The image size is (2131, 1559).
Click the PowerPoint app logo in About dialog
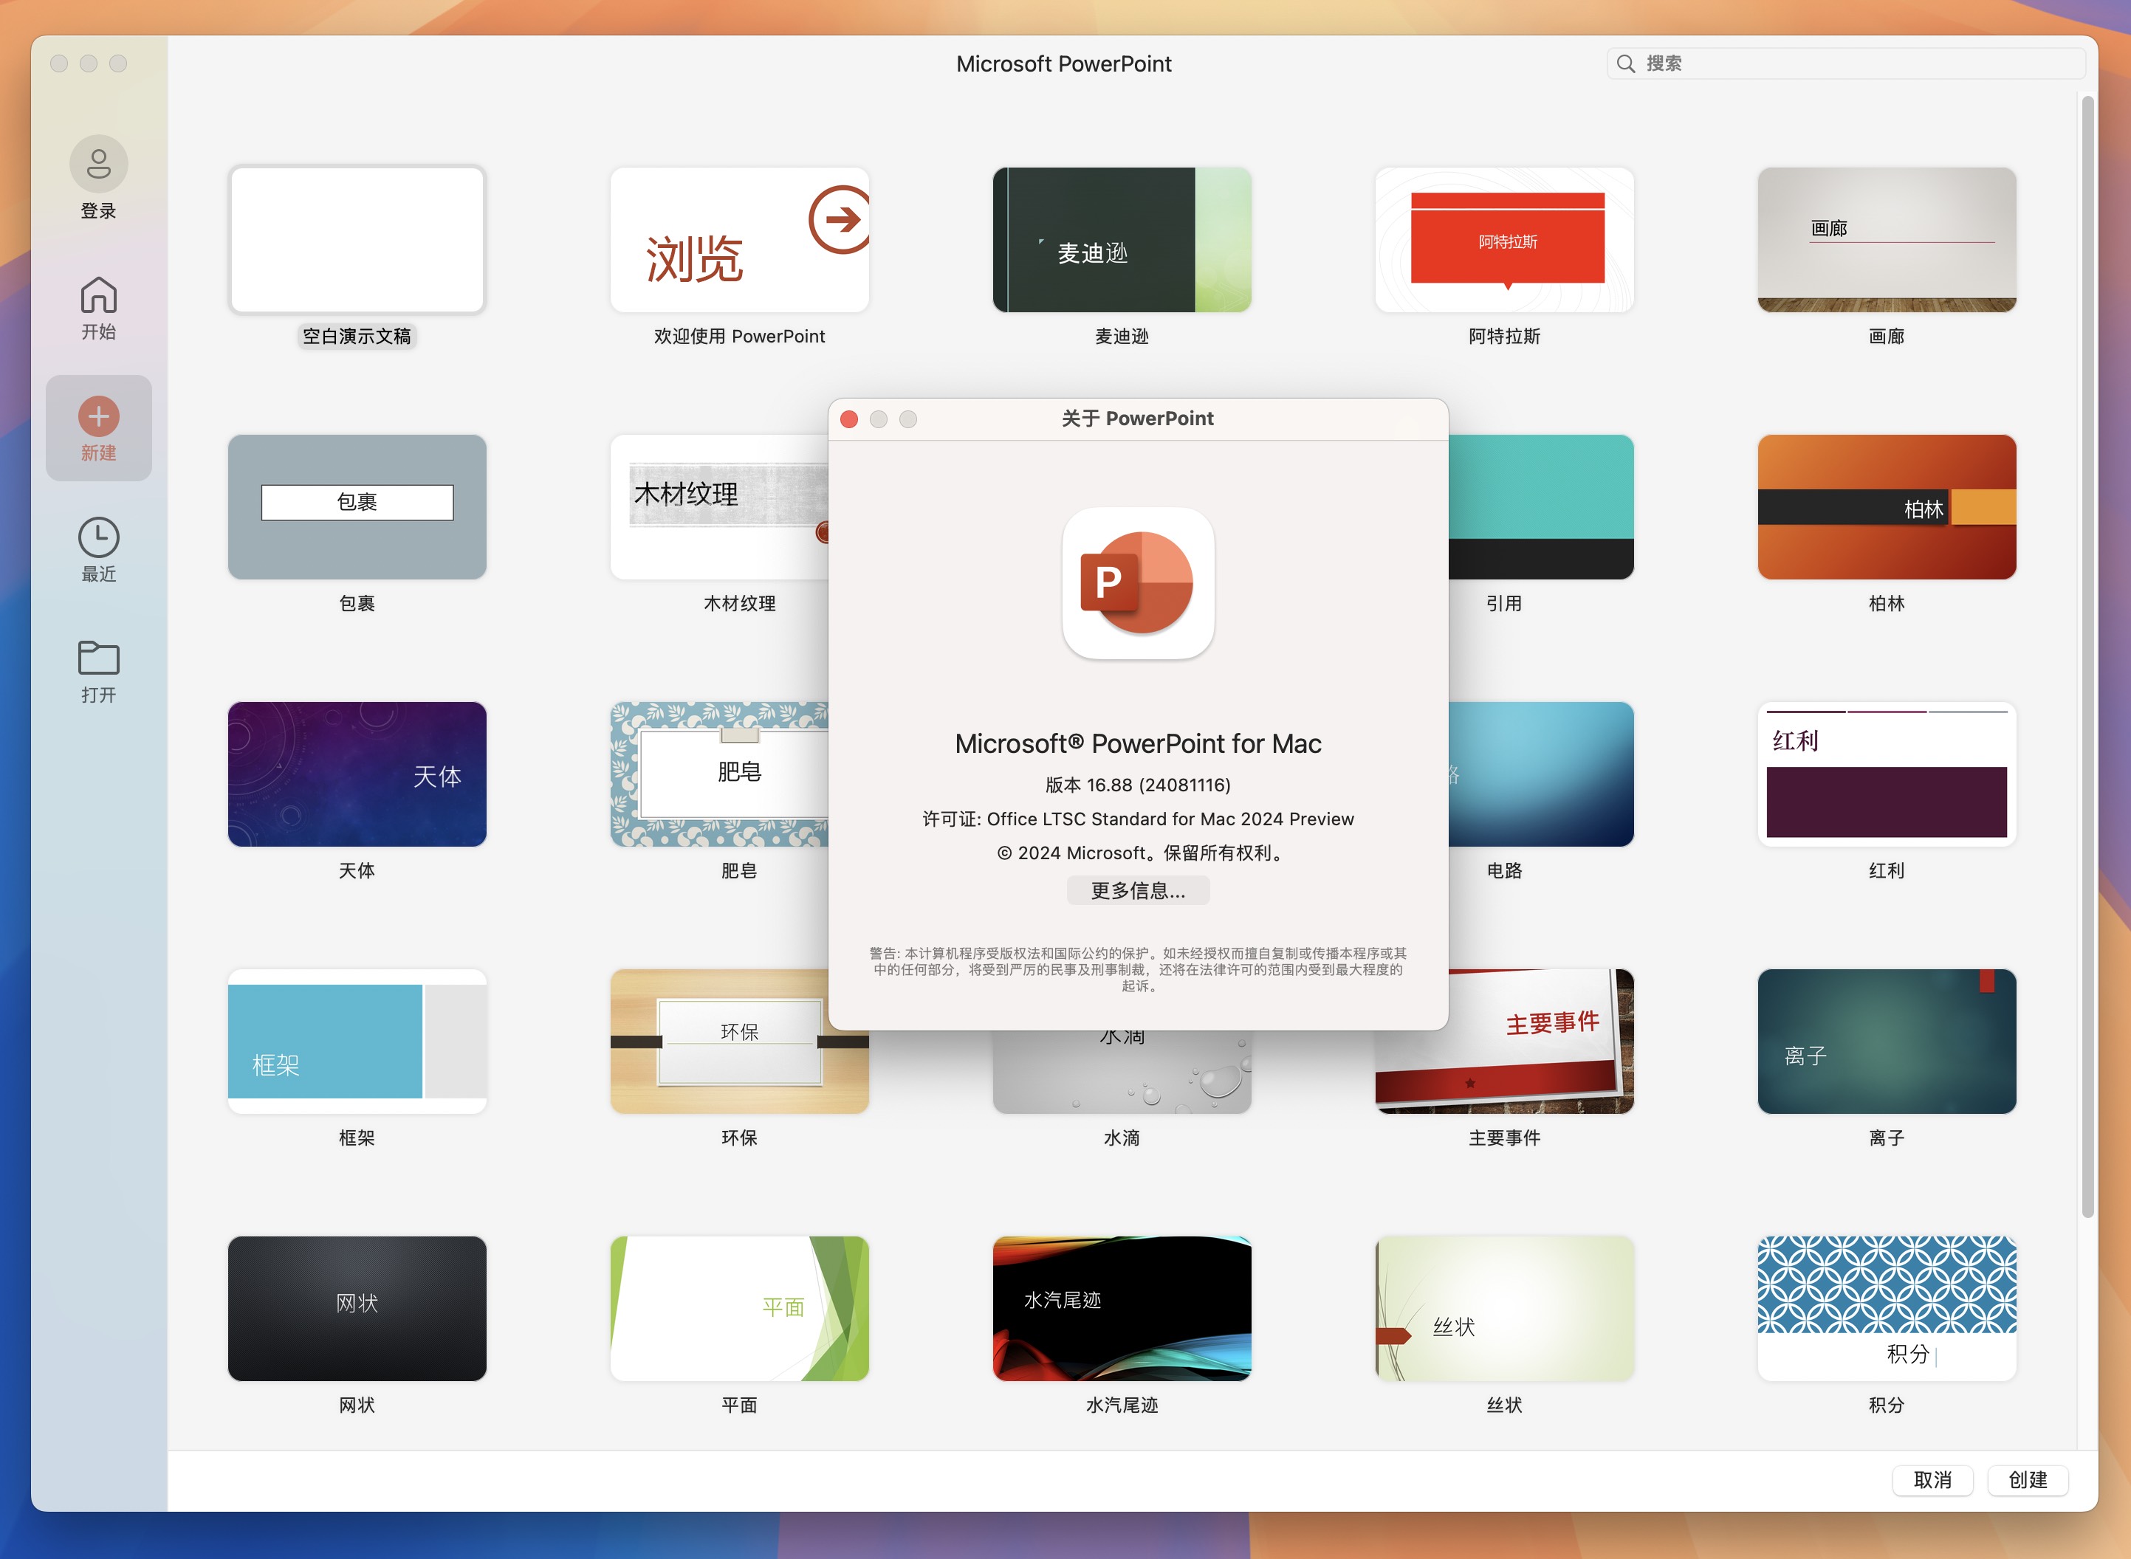coord(1137,583)
